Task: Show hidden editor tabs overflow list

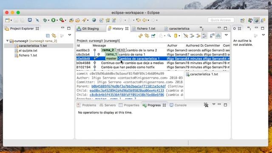Action: (x=201, y=28)
